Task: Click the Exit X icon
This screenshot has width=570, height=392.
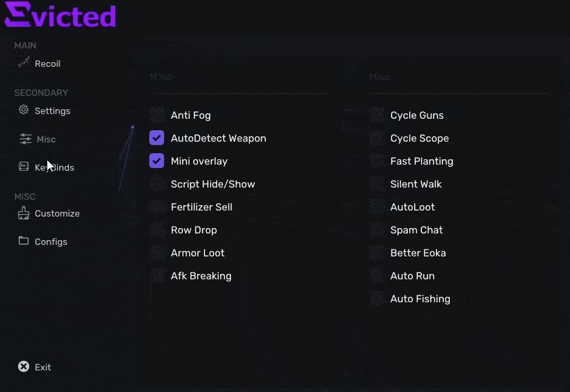Action: [24, 366]
